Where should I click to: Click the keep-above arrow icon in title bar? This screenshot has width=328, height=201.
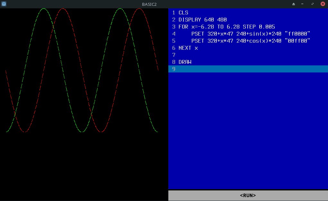tap(294, 4)
